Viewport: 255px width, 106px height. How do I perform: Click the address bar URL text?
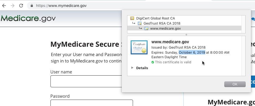[x=61, y=6]
